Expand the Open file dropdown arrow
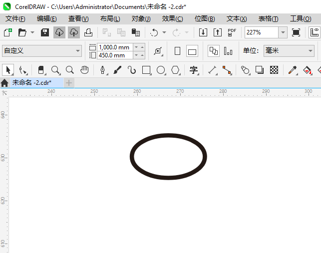 pyautogui.click(x=32, y=32)
